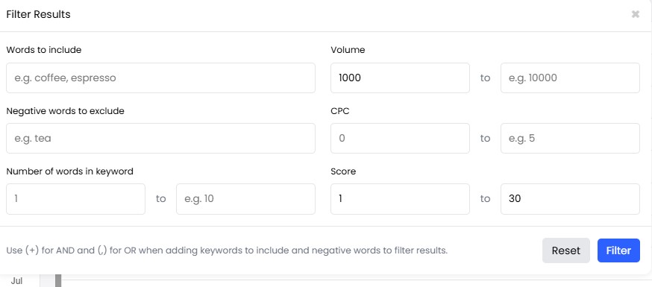This screenshot has width=652, height=287.
Task: Focus the minimum number of words field
Action: 75,199
